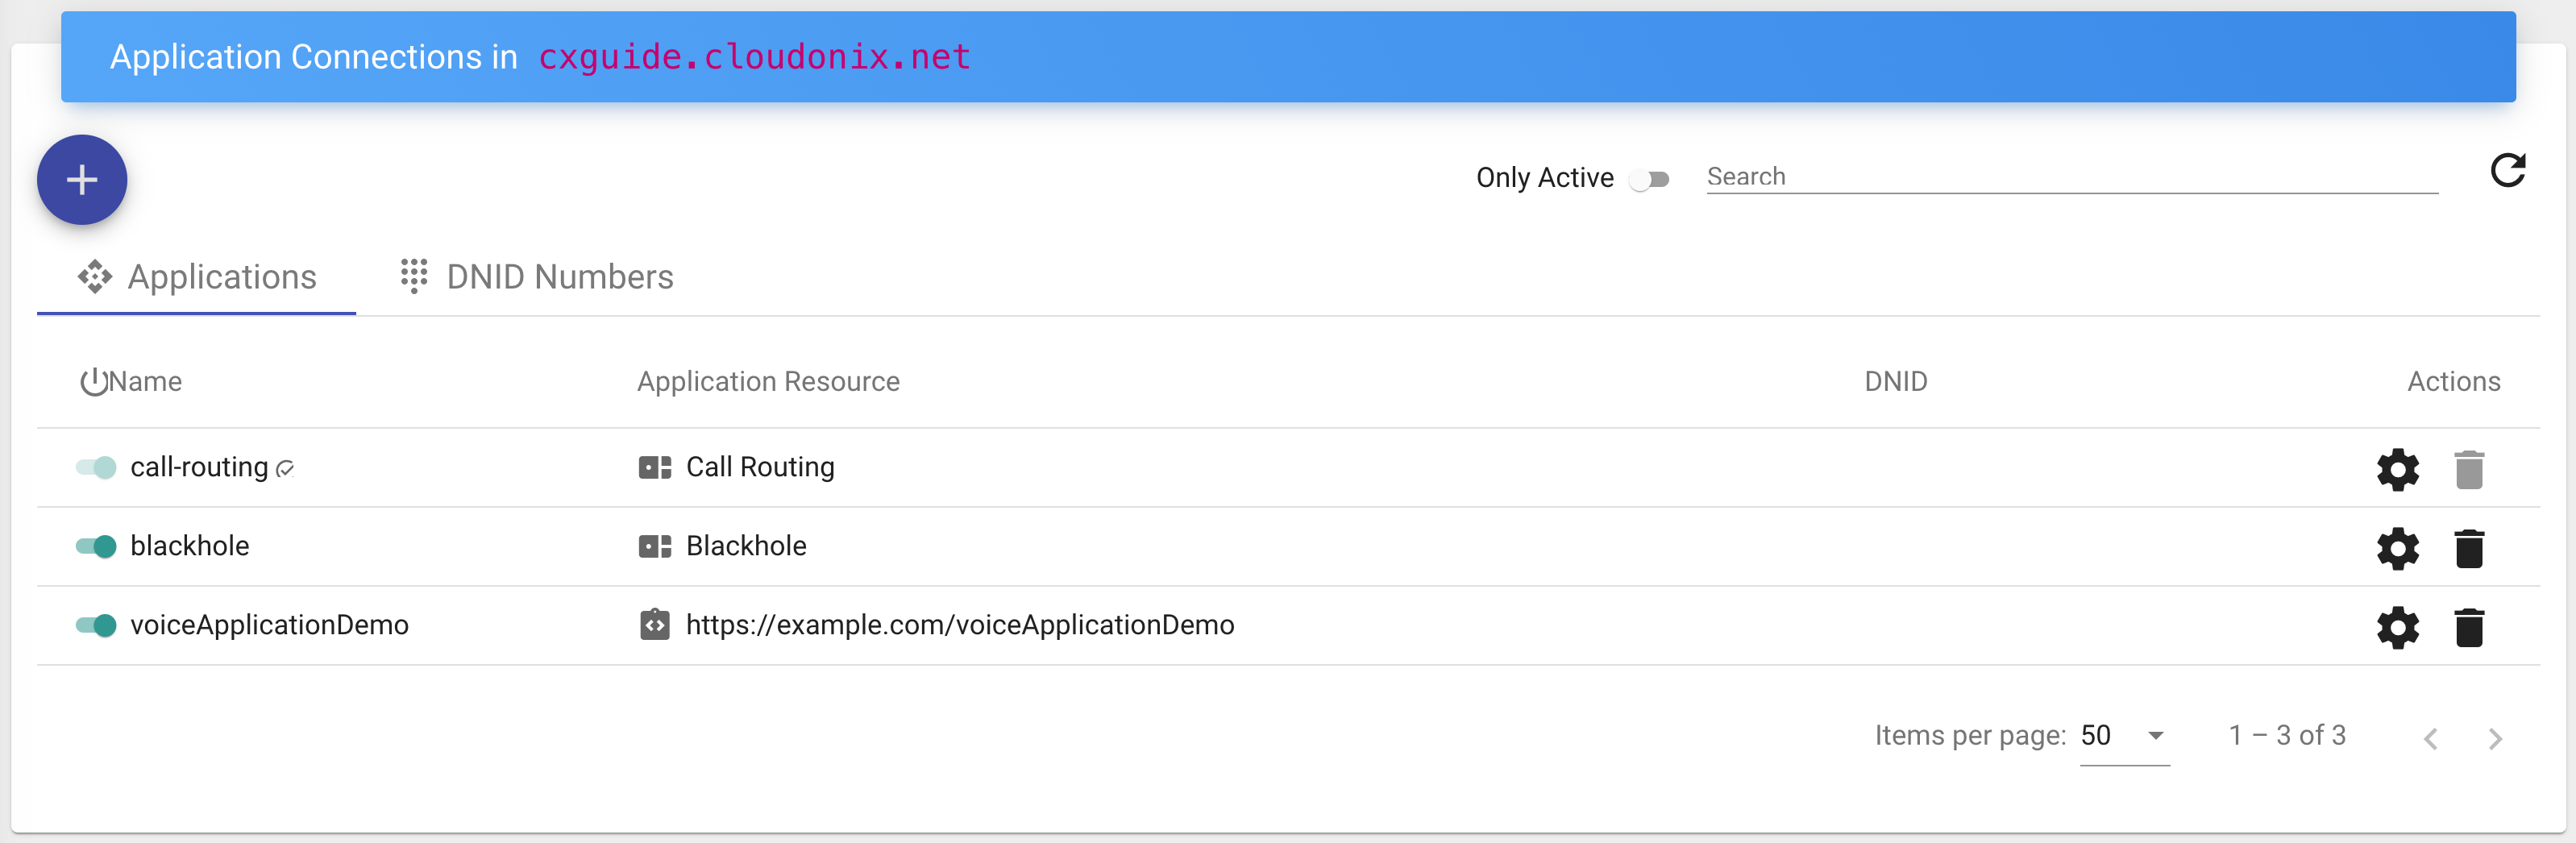The width and height of the screenshot is (2576, 843).
Task: Click the trash icon for call-routing
Action: [2469, 469]
